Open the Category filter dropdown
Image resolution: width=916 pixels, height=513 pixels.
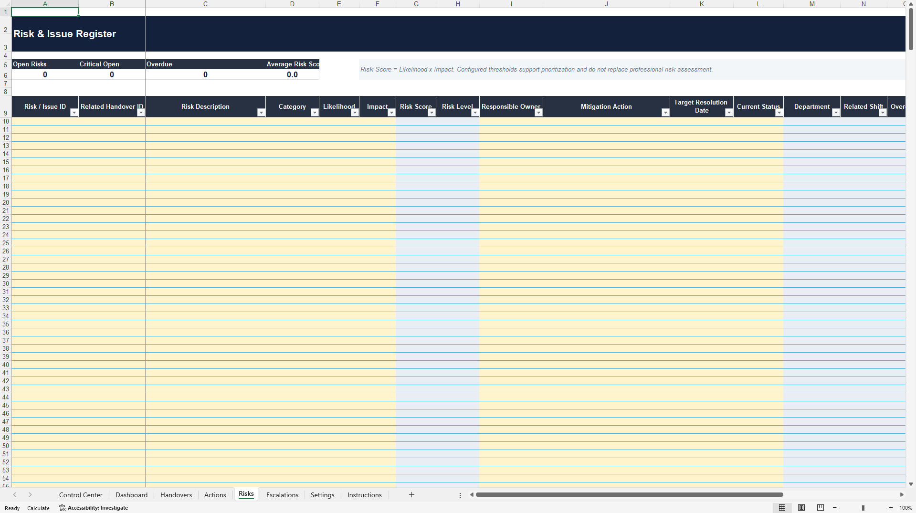tap(315, 113)
